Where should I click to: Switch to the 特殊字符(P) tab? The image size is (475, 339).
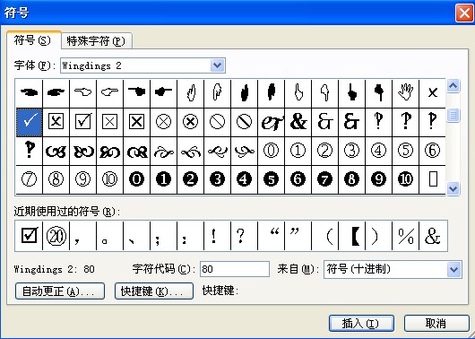[96, 41]
